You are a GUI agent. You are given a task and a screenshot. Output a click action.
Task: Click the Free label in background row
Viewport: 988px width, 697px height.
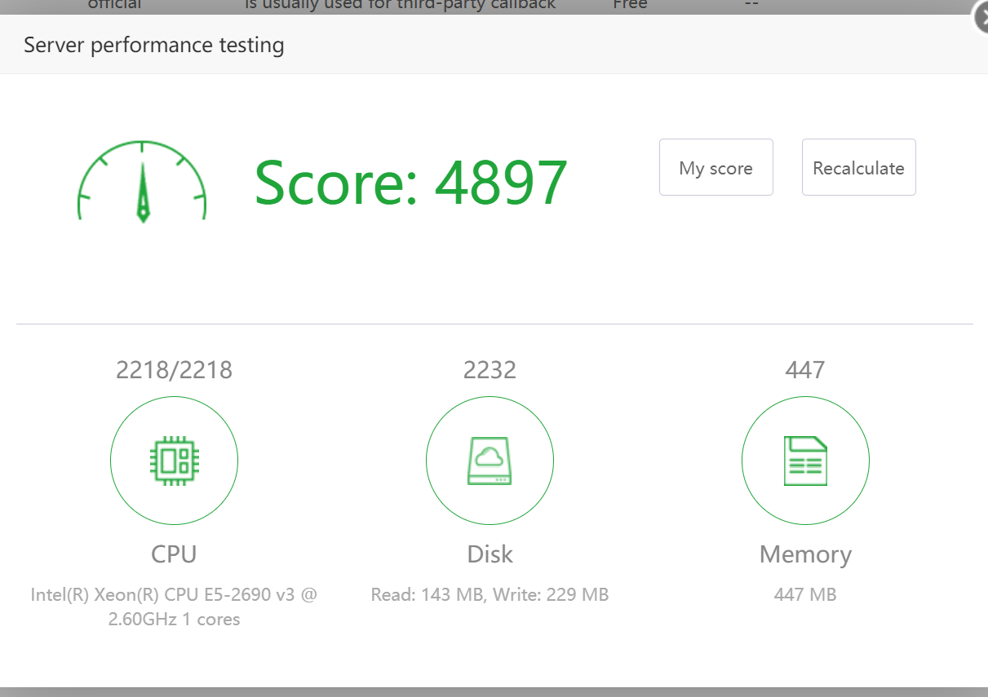point(630,5)
